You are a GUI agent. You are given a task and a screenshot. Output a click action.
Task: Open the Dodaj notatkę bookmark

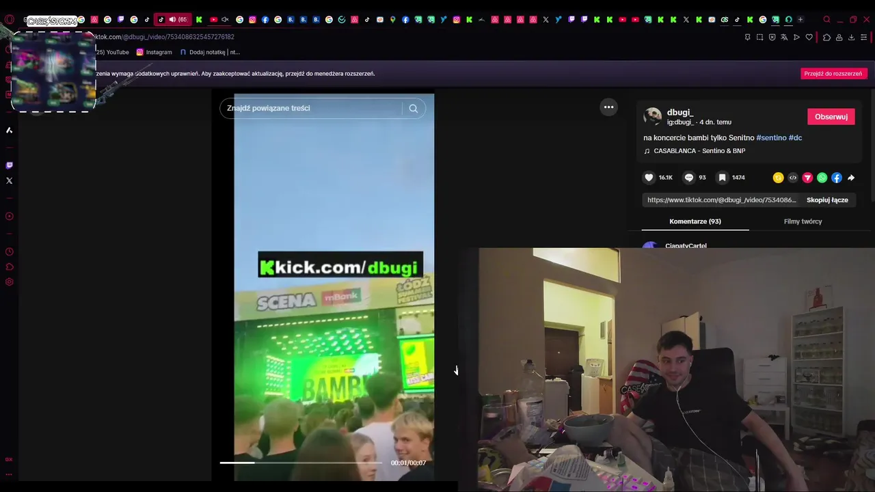210,52
